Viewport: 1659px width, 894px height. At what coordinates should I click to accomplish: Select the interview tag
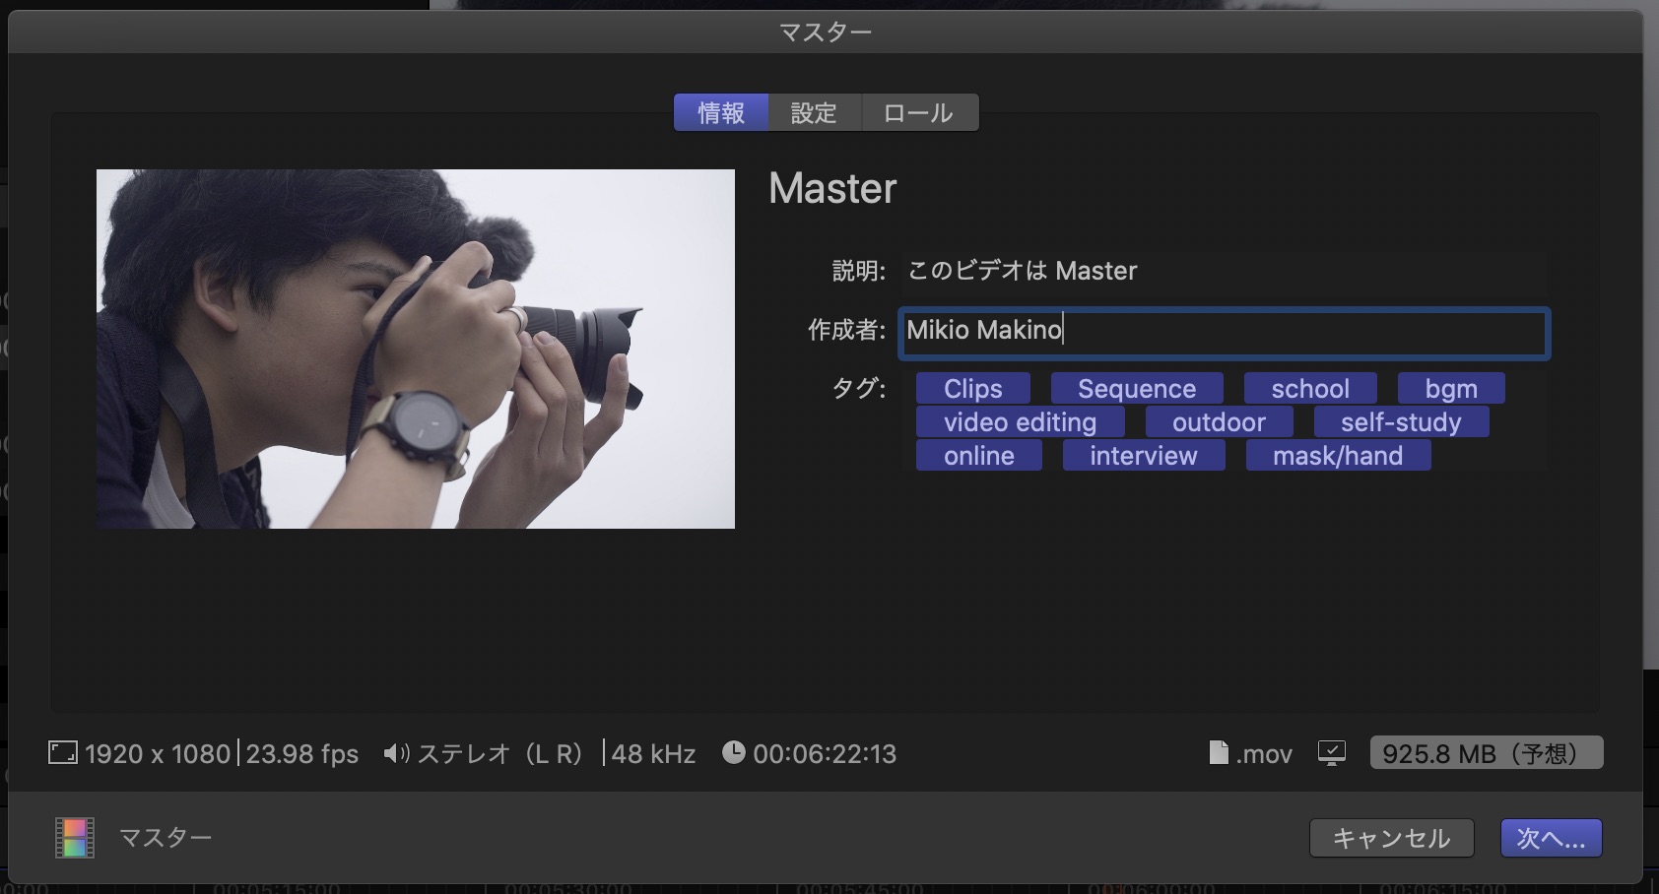tap(1144, 456)
